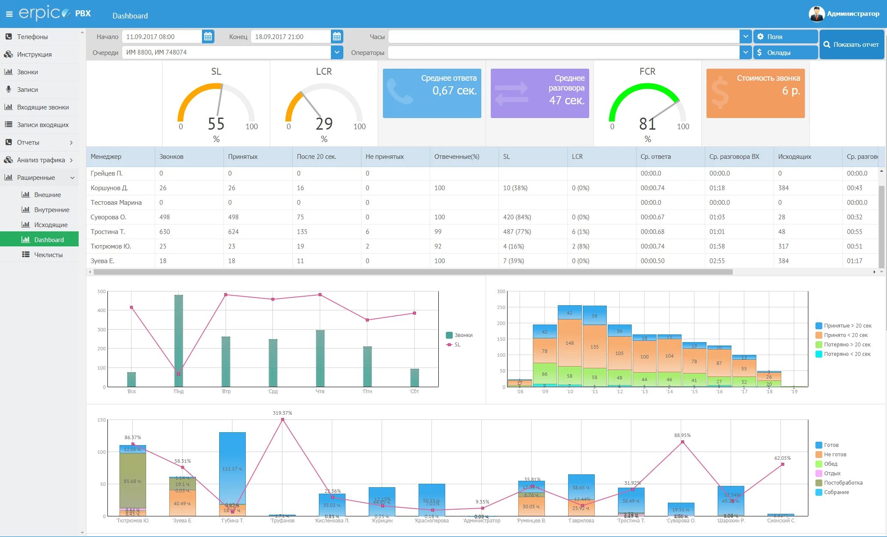Click the table horizontal scrollbar
Viewport: 887px width, 537px height.
[x=413, y=272]
